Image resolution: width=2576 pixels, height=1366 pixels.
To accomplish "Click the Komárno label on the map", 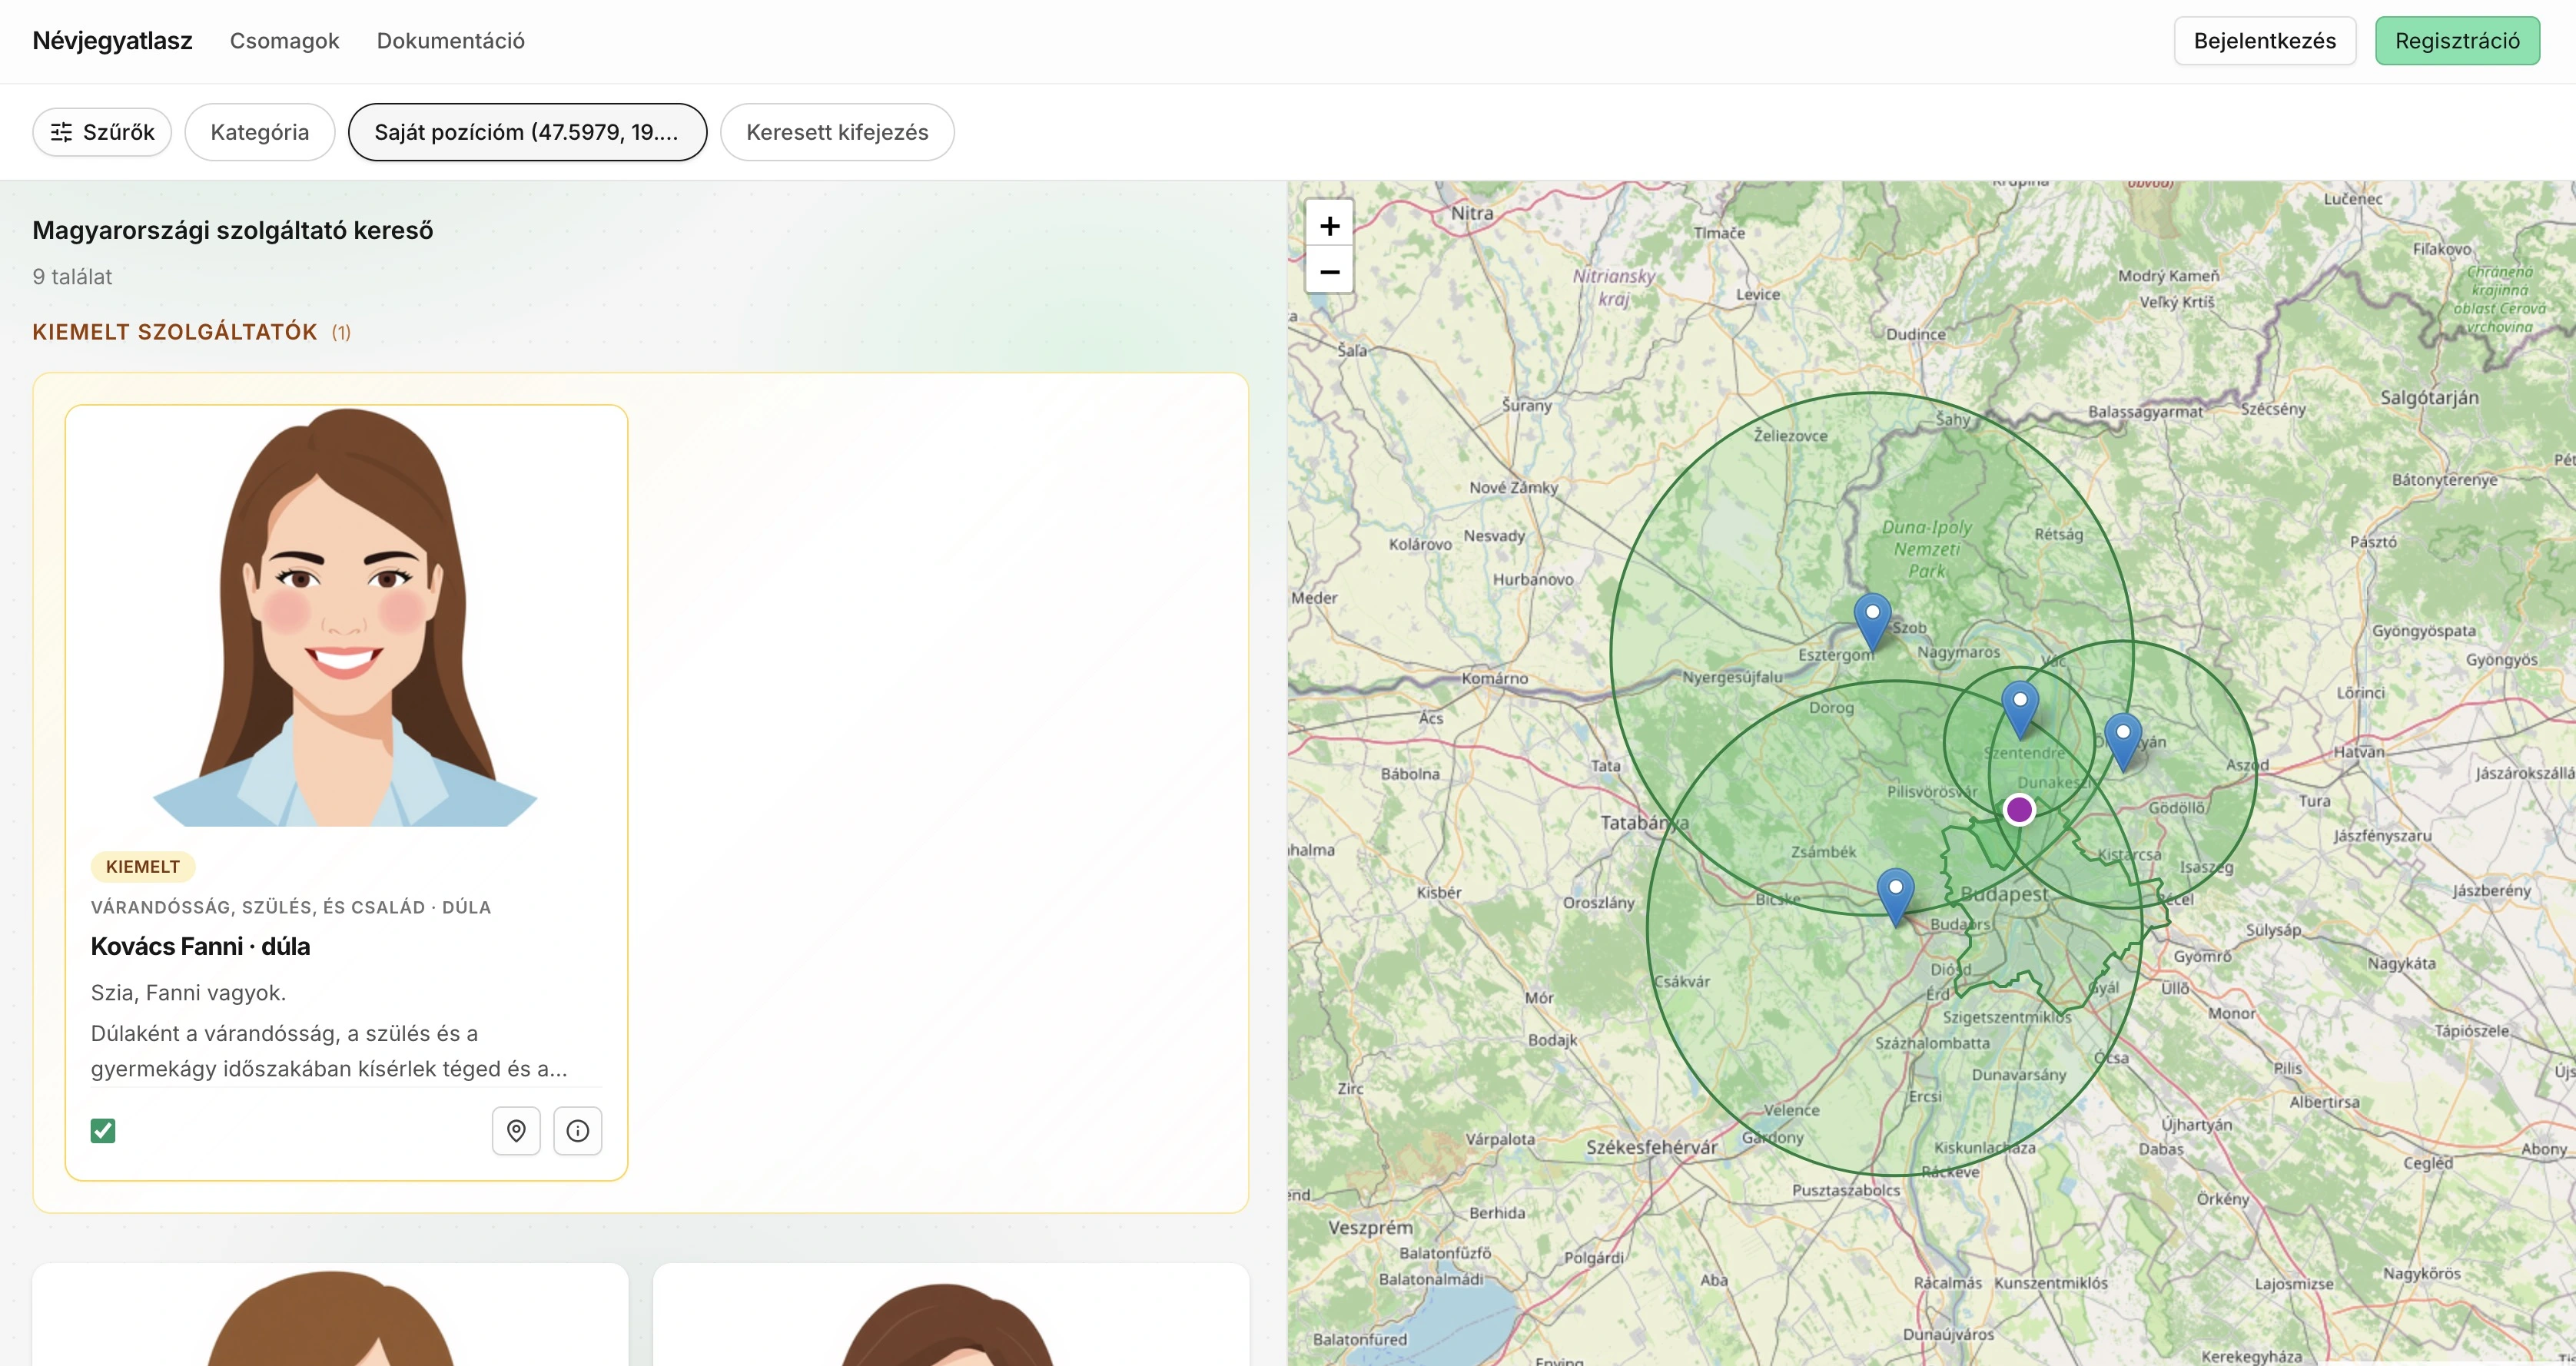I will tap(1495, 678).
